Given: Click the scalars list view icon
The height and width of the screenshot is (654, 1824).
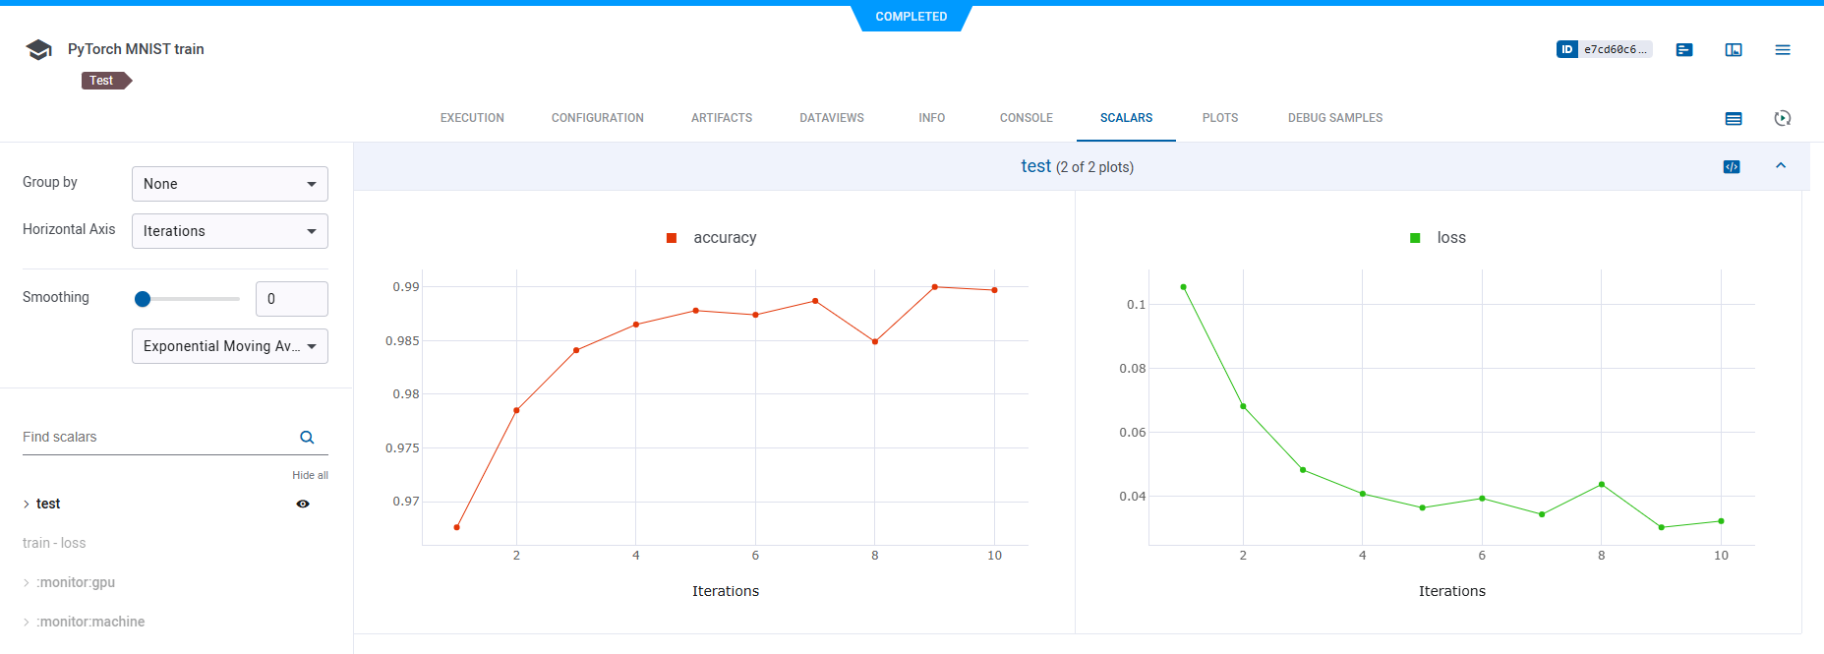Looking at the screenshot, I should (x=1734, y=118).
